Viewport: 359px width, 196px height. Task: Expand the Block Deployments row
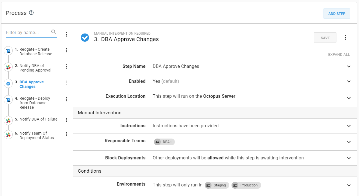349,158
